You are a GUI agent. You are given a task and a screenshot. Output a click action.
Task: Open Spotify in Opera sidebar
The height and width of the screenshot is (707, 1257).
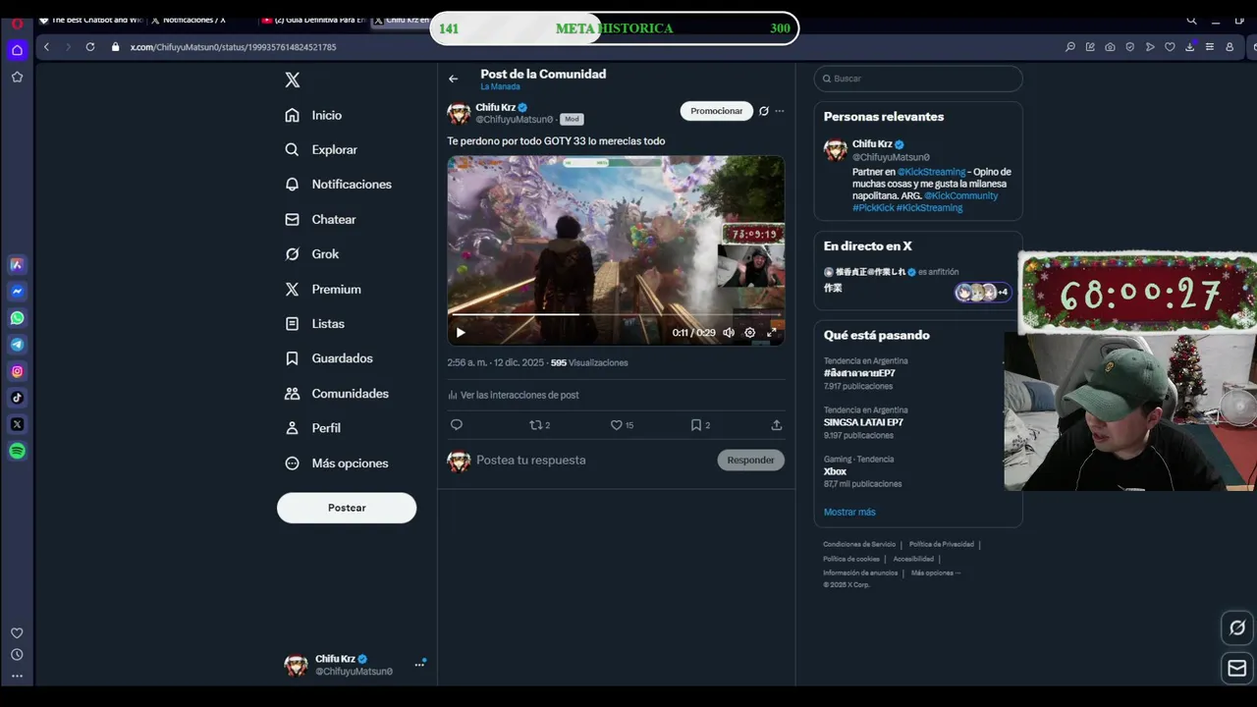click(17, 451)
